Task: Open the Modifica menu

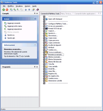Action: point(11,6)
